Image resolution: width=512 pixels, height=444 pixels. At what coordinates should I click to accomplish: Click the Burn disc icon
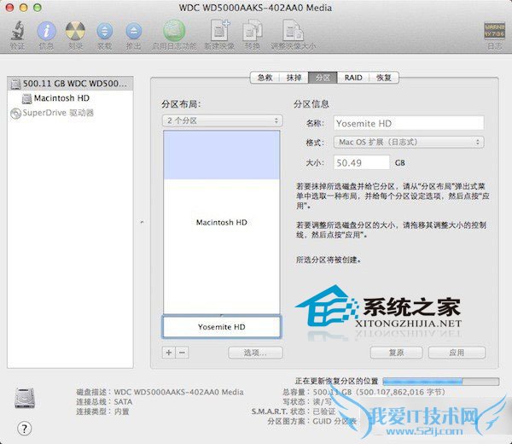75,31
